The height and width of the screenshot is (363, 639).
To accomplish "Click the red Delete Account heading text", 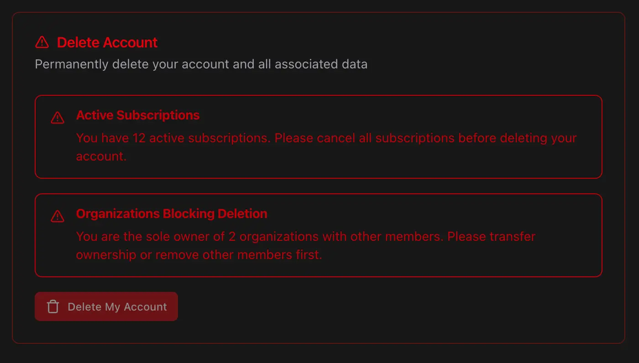I will (x=107, y=42).
